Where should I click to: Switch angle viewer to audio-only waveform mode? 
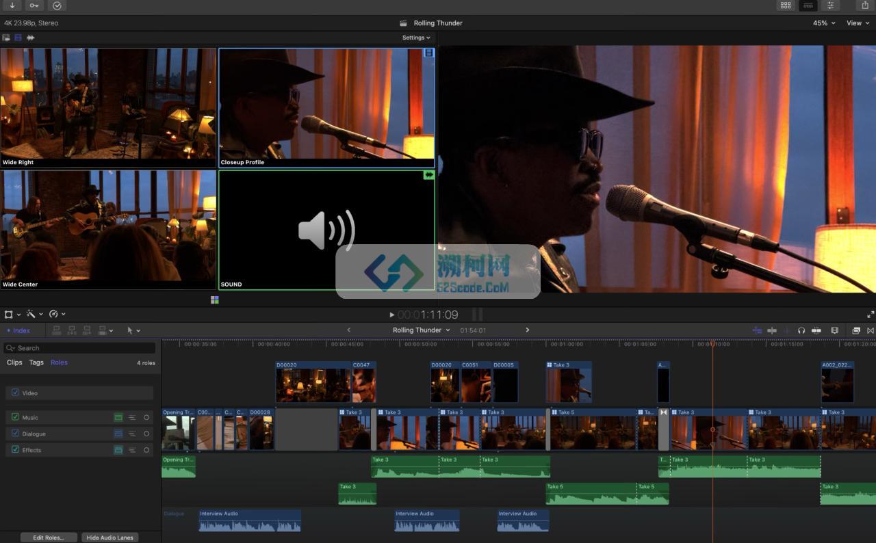click(x=31, y=38)
